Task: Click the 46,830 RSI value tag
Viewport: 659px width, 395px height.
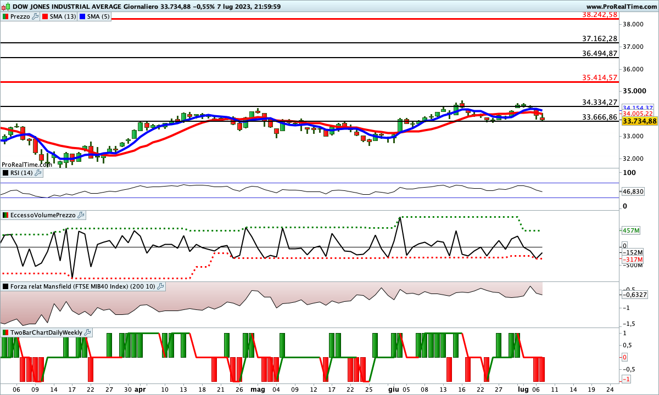Action: (633, 191)
